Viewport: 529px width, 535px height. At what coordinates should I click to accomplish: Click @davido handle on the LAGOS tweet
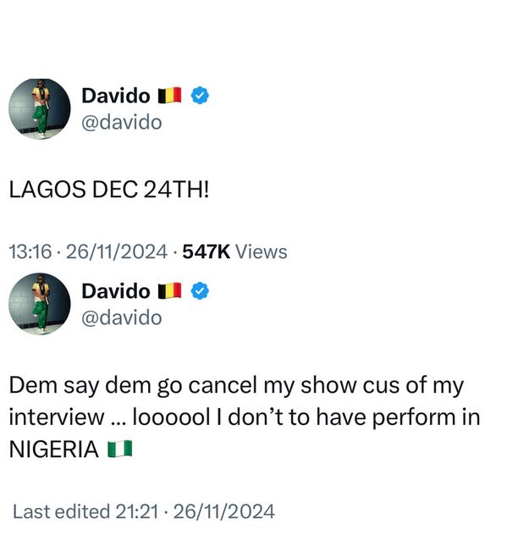[121, 123]
